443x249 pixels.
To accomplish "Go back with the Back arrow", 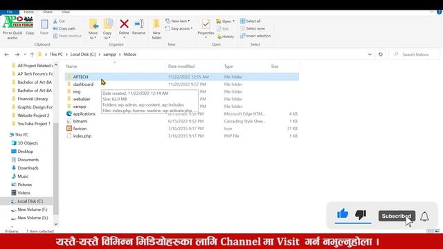I will tap(7, 55).
